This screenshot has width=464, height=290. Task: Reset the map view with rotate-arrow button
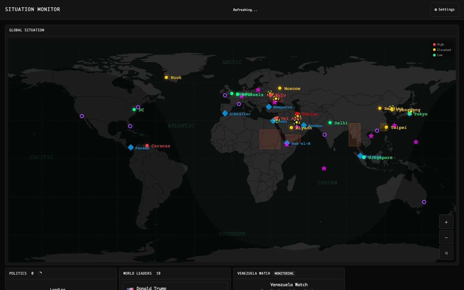pos(446,253)
